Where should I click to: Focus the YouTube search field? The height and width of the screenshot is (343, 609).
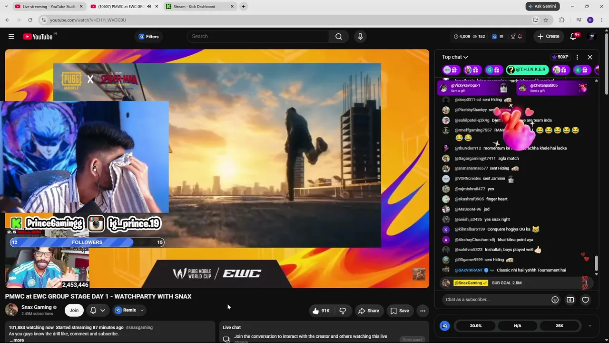click(257, 37)
